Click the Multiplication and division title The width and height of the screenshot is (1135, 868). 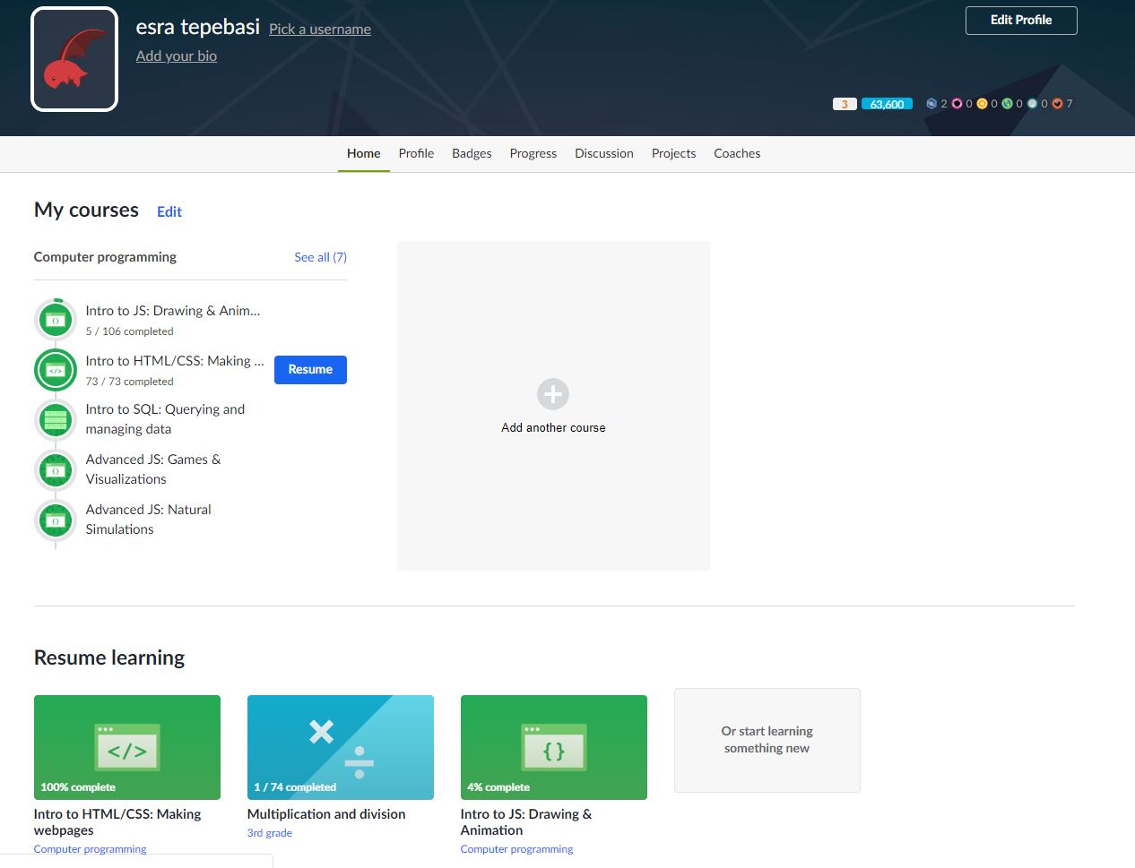(x=326, y=814)
